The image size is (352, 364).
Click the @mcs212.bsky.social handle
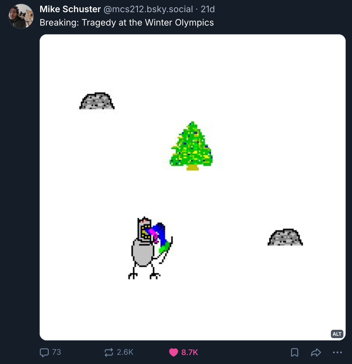pos(148,9)
